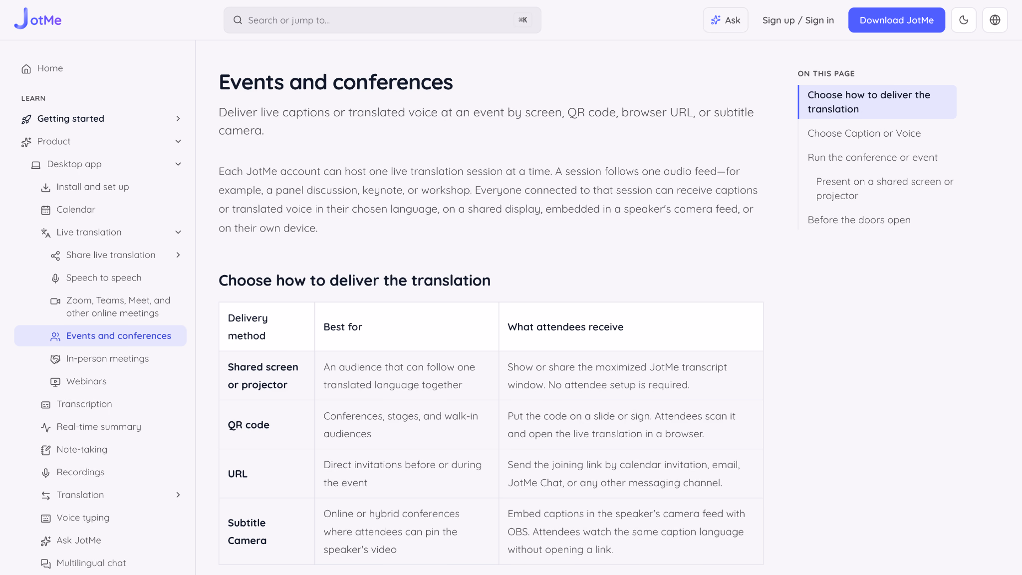The height and width of the screenshot is (575, 1022).
Task: Open Multilingual chat in sidebar
Action: 100,563
